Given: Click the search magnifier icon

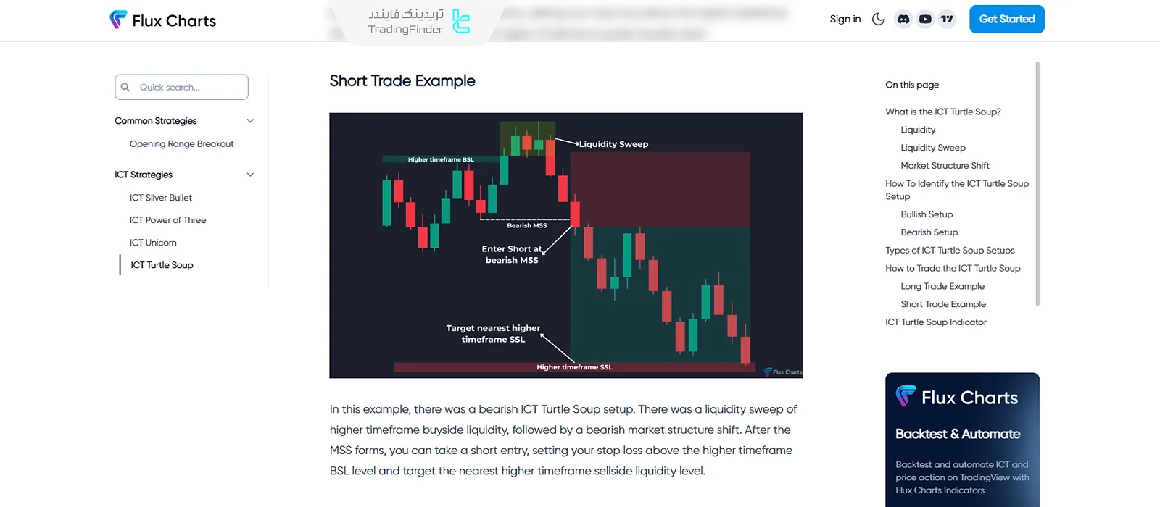Looking at the screenshot, I should pyautogui.click(x=125, y=88).
